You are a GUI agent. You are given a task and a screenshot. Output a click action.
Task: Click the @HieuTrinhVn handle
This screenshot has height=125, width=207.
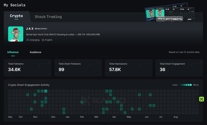pyautogui.click(x=41, y=29)
